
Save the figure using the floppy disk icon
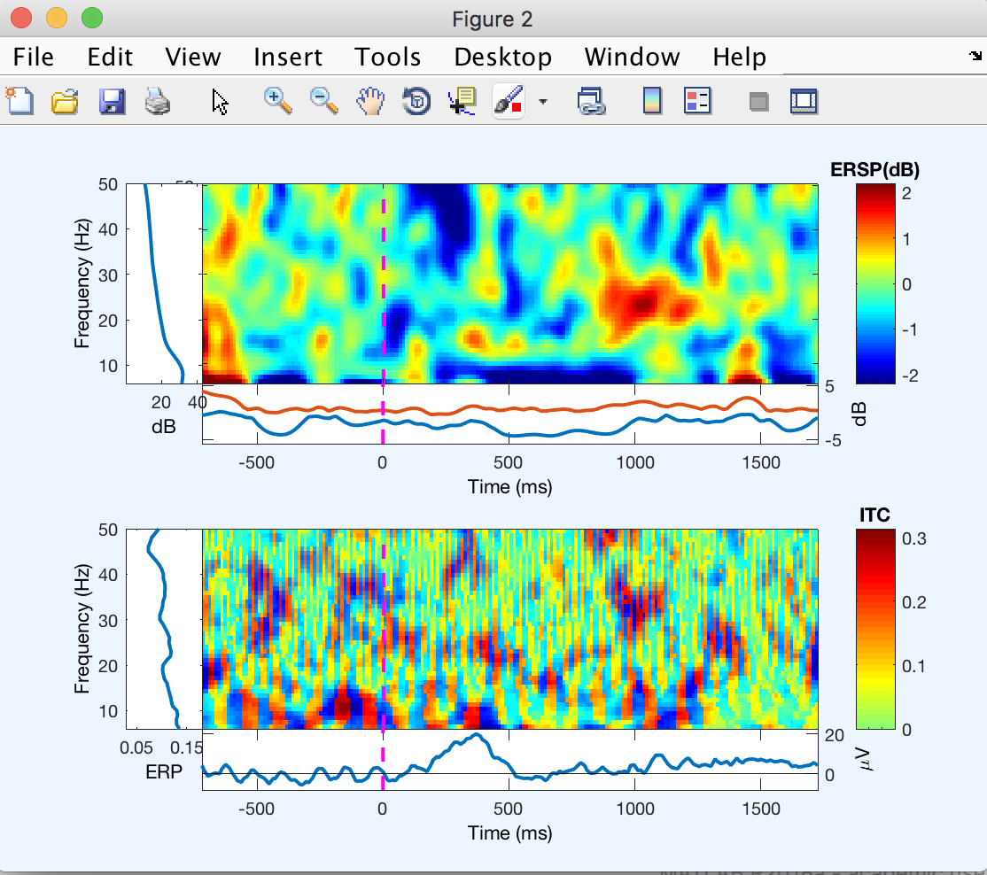[112, 101]
